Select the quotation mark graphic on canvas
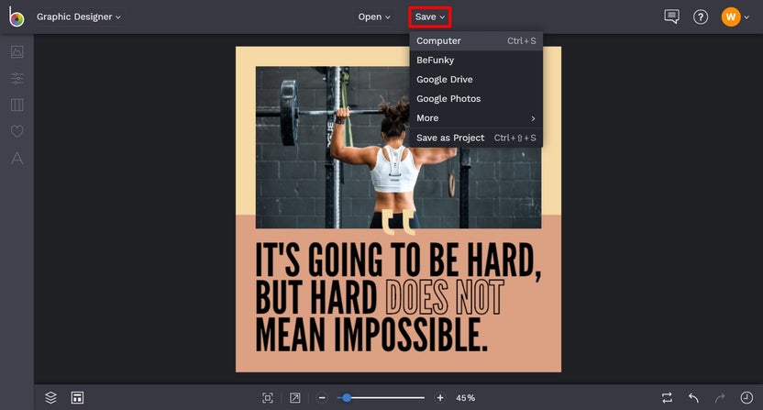Screen dimensions: 763x410 pos(398,222)
